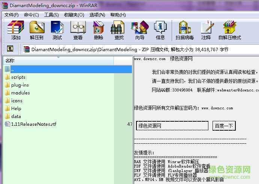Open the 工具(S) menu
This screenshot has height=184, width=259.
pos(51,15)
